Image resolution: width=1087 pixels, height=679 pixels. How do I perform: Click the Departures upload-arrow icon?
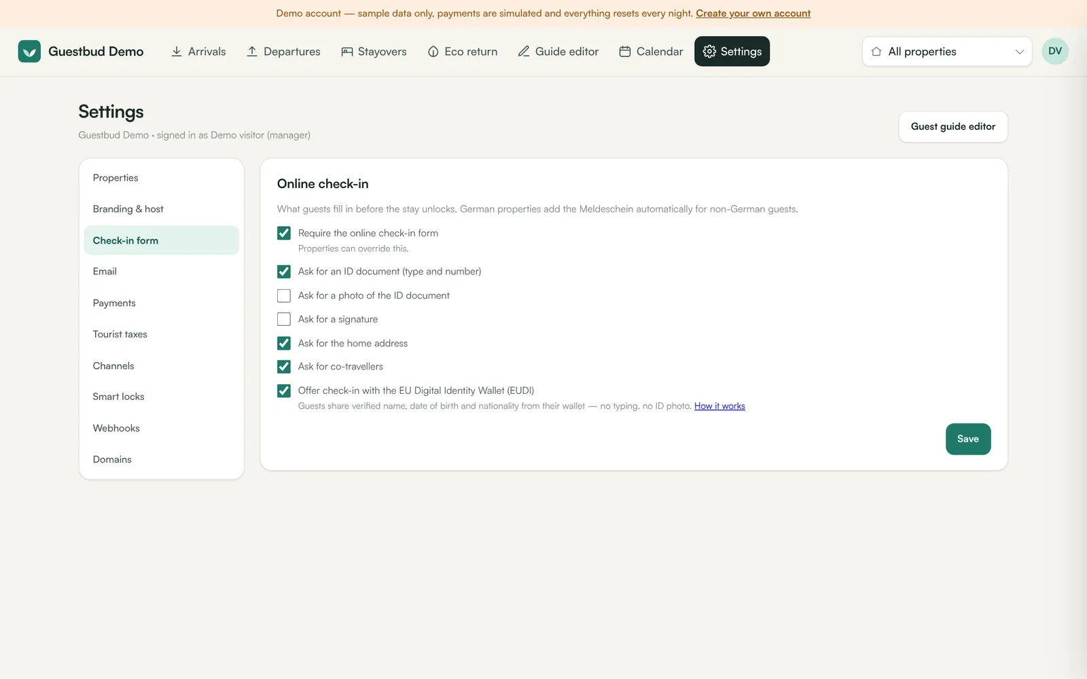click(x=252, y=52)
